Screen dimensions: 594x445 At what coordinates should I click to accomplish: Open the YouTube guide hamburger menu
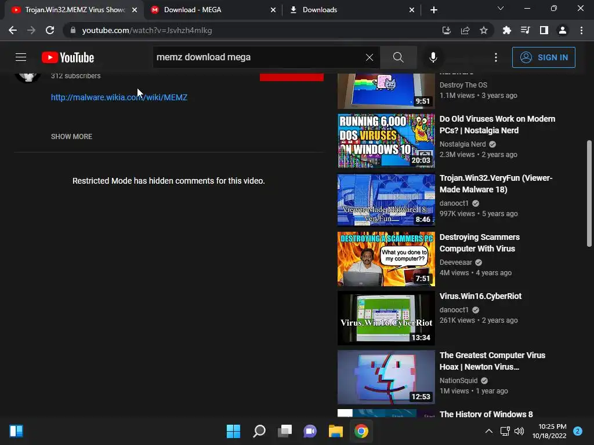pos(21,57)
